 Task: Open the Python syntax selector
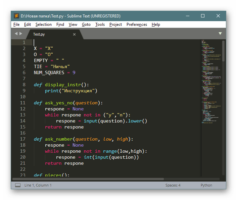tap(206, 185)
